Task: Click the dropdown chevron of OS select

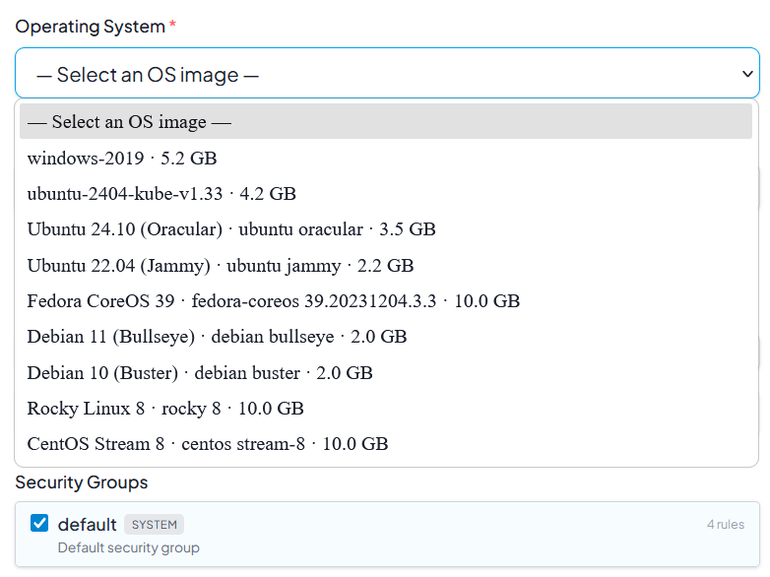Action: (747, 74)
